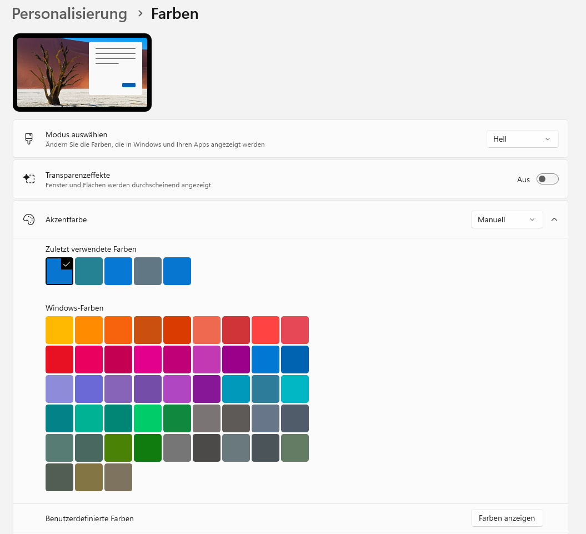The image size is (586, 534).
Task: Pick the slate gray recently used color swatch
Action: point(148,271)
